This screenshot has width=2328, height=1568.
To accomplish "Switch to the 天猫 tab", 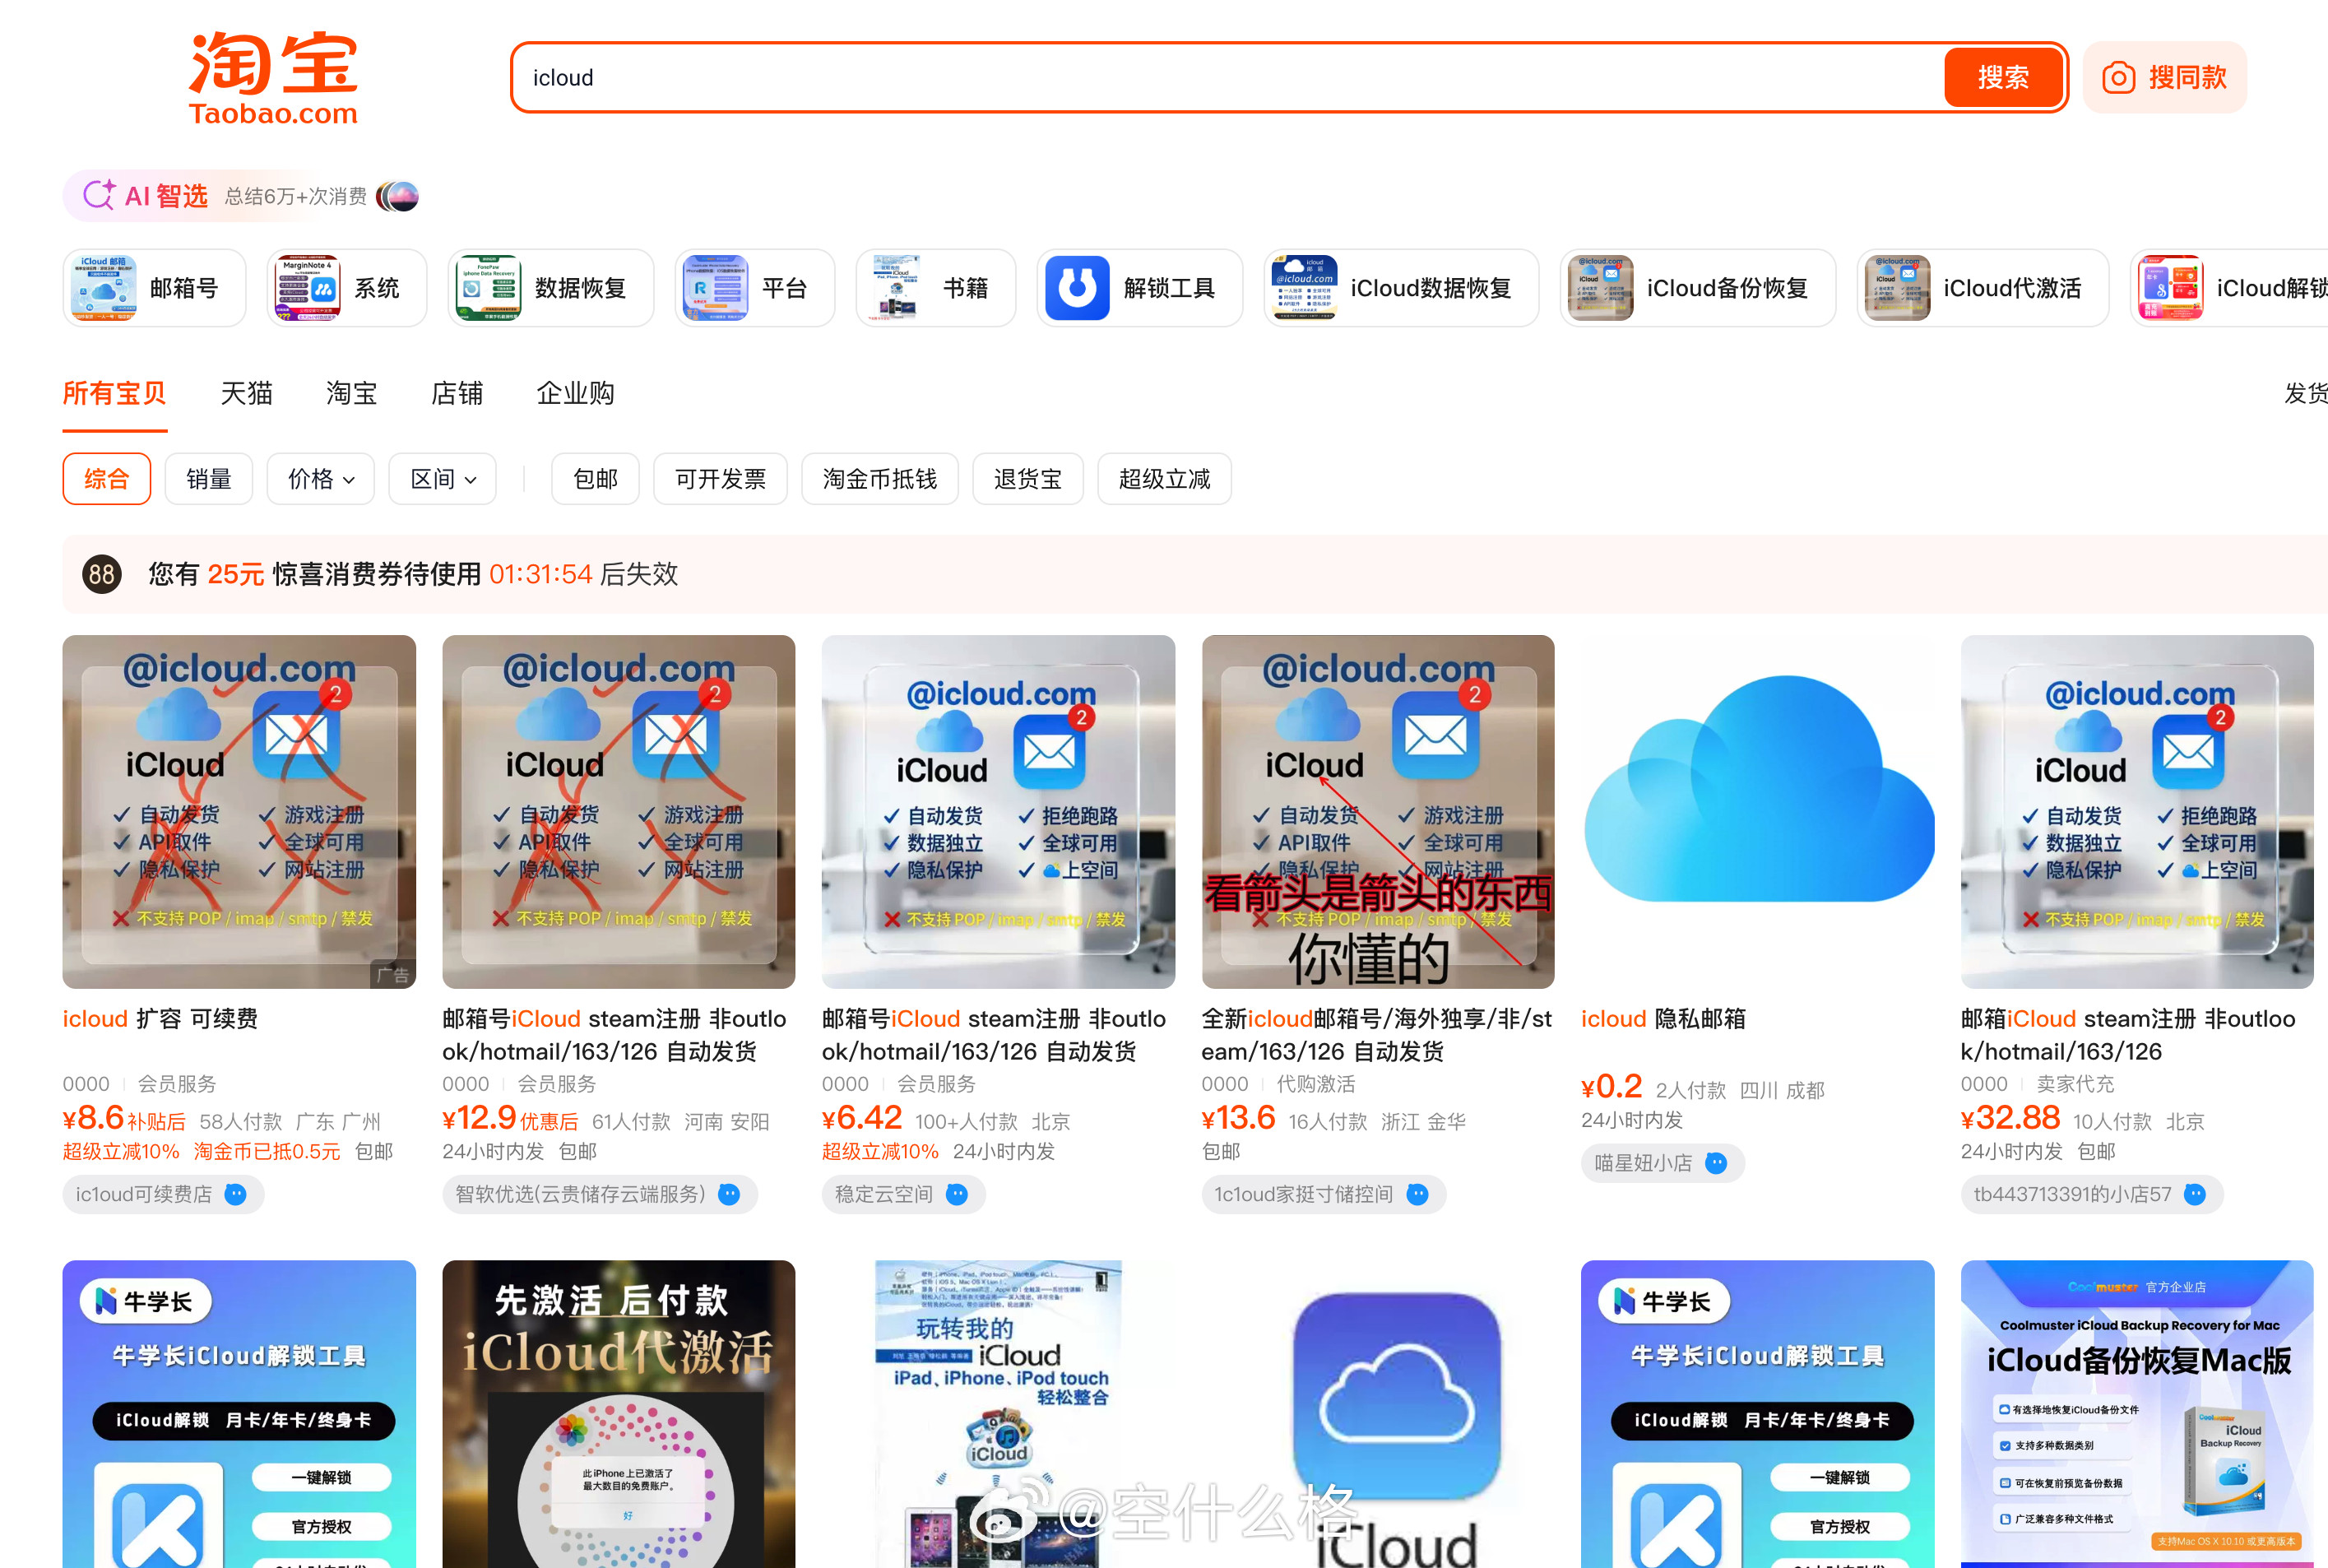I will coord(246,393).
